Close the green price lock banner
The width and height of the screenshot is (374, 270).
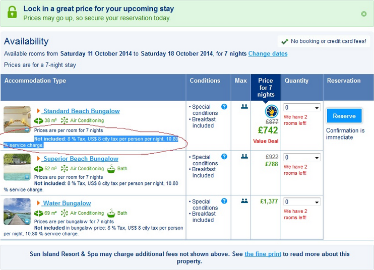(x=363, y=14)
